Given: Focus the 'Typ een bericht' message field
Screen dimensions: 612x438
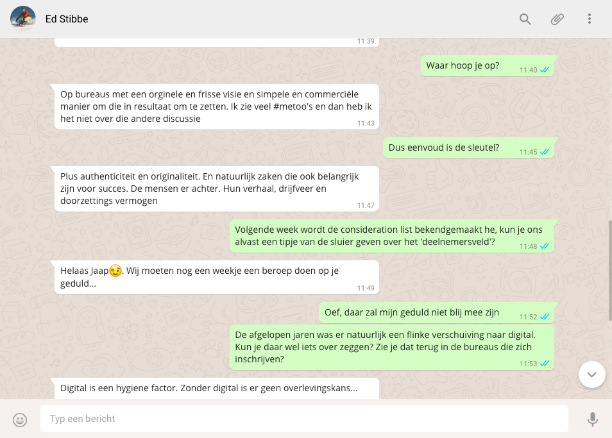Looking at the screenshot, I should point(304,419).
